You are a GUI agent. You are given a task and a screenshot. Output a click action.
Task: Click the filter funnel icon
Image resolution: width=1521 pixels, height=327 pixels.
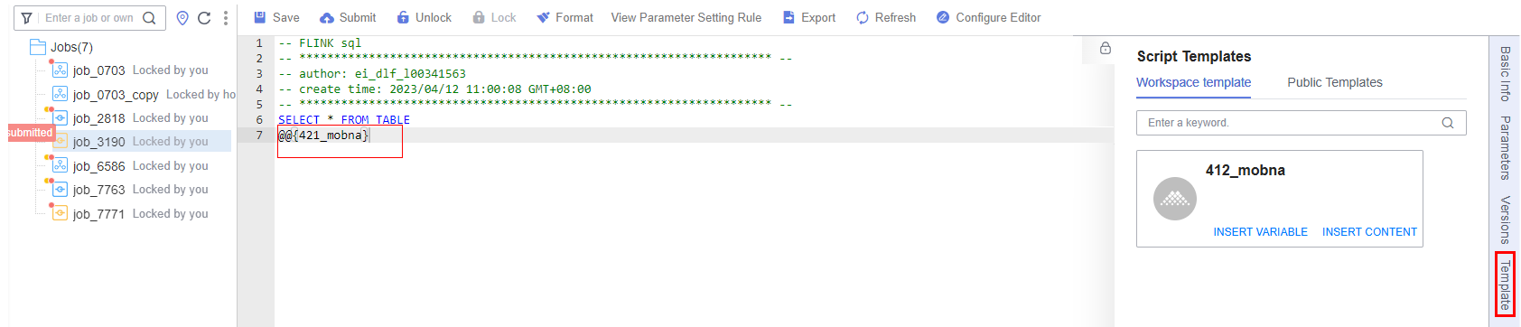tap(27, 18)
